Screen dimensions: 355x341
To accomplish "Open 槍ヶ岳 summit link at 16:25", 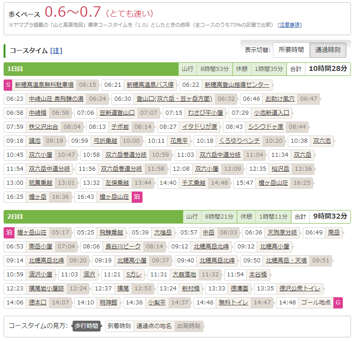I will (37, 197).
